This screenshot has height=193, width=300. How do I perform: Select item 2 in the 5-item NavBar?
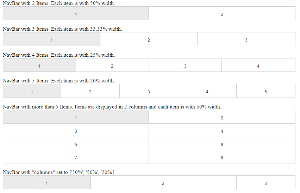tap(90, 91)
